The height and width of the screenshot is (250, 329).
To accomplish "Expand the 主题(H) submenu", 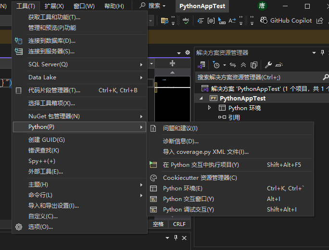I will click(x=141, y=185).
